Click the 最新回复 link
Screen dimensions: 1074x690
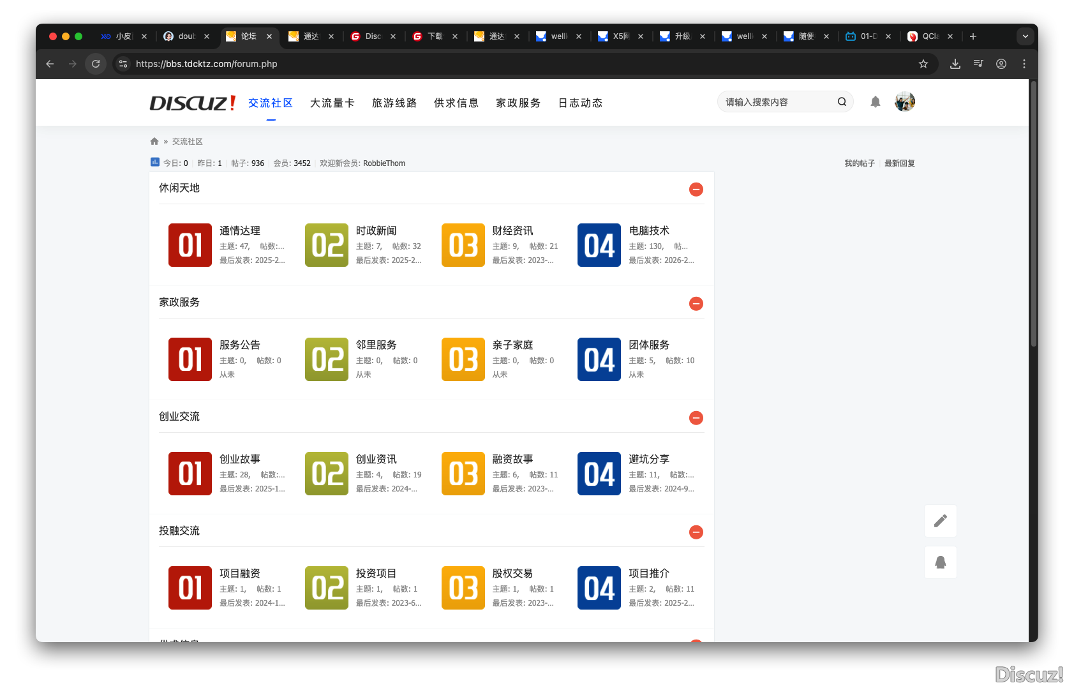[899, 163]
